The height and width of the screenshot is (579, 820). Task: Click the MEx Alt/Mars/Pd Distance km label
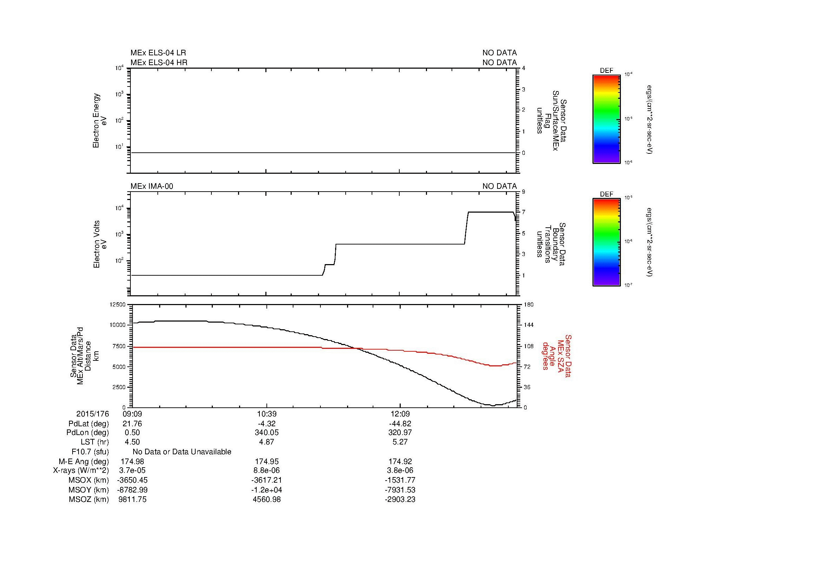[84, 356]
